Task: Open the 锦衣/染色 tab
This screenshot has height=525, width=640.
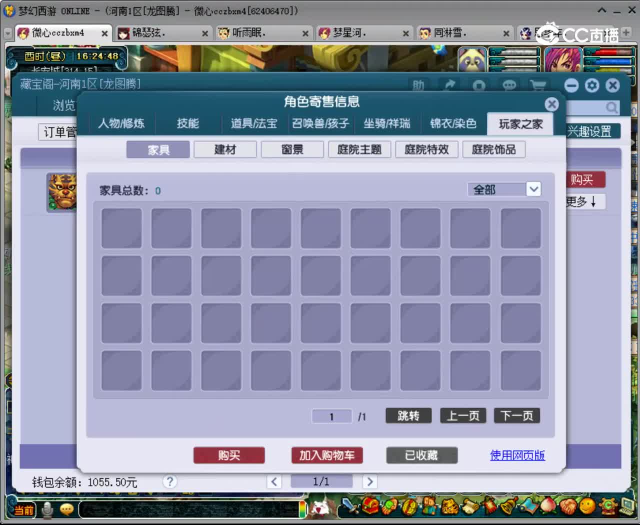Action: pyautogui.click(x=453, y=123)
